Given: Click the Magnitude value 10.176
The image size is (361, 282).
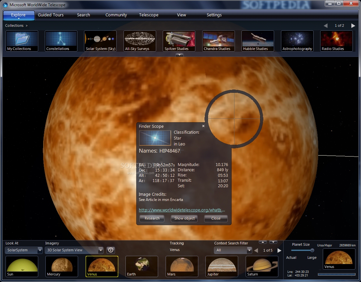Looking at the screenshot, I should (x=222, y=165).
